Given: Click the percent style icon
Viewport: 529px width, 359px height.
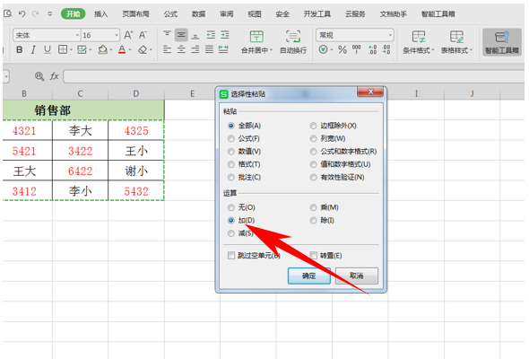Looking at the screenshot, I should click(x=343, y=50).
